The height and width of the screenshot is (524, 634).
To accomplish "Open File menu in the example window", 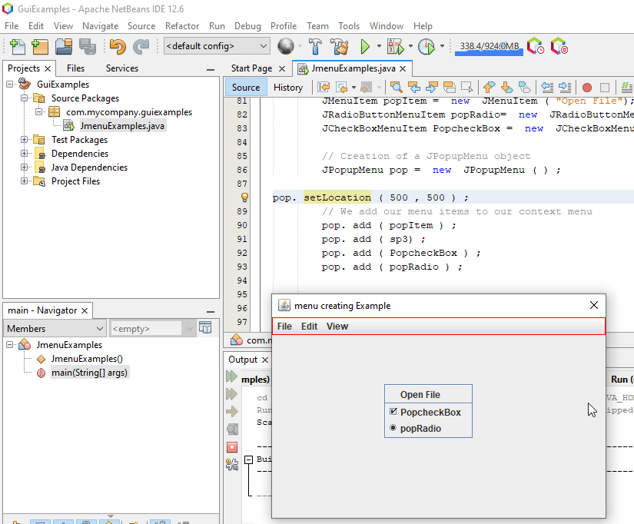I will pos(284,327).
